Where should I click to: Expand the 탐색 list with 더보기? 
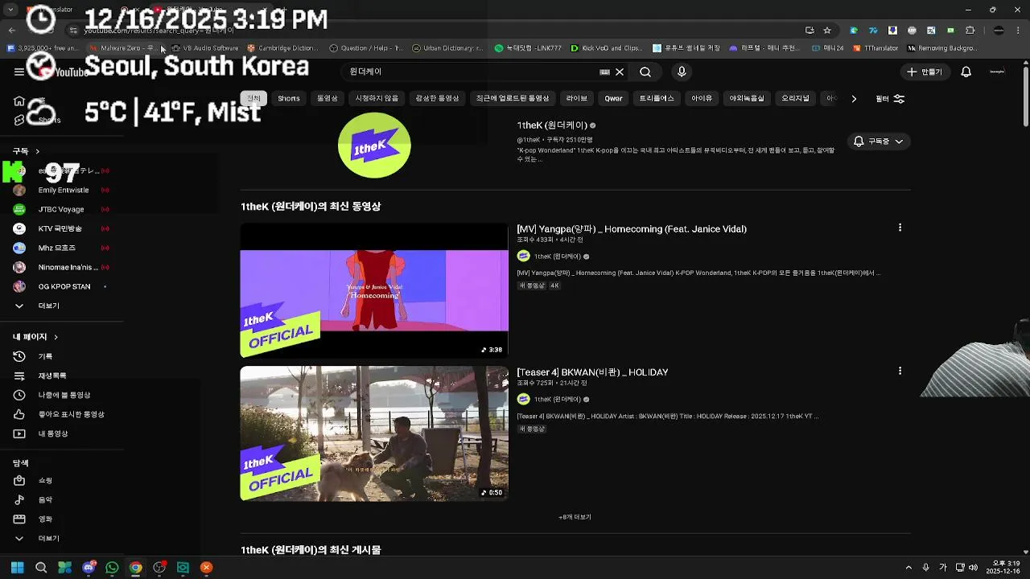61,539
